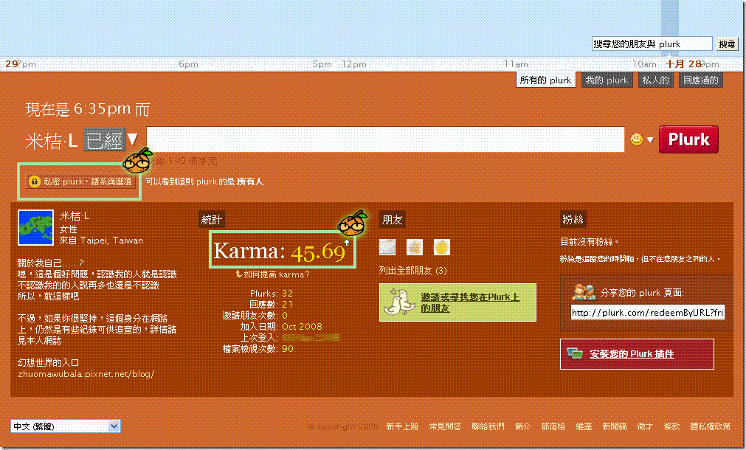The height and width of the screenshot is (450, 746).
Task: Click the 12pm mark on the timeline
Action: 354,63
